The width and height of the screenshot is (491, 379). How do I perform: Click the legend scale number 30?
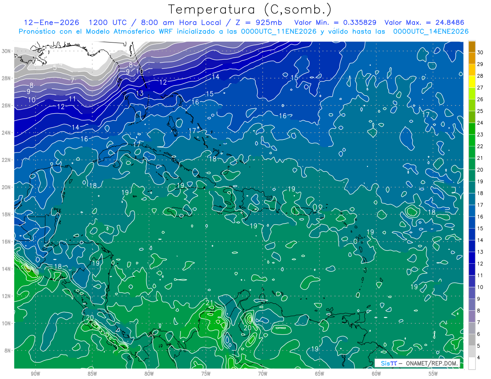coord(480,52)
